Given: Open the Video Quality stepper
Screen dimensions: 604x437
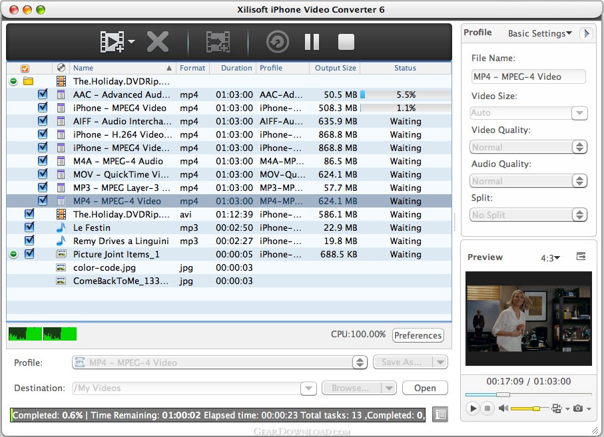Looking at the screenshot, I should 579,147.
